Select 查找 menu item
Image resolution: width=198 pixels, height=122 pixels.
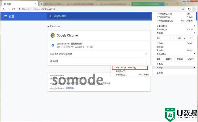[x=174, y=50]
